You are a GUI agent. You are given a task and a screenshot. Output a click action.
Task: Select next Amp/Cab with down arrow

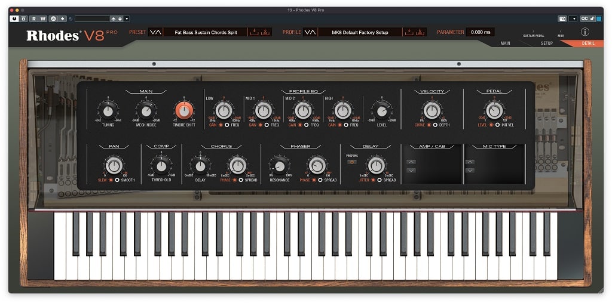point(411,170)
